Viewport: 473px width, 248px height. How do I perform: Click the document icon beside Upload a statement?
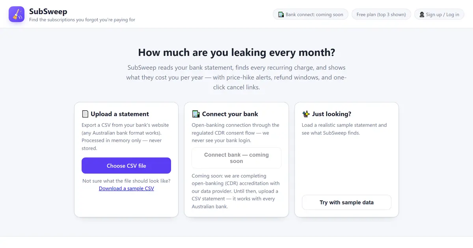(x=85, y=114)
